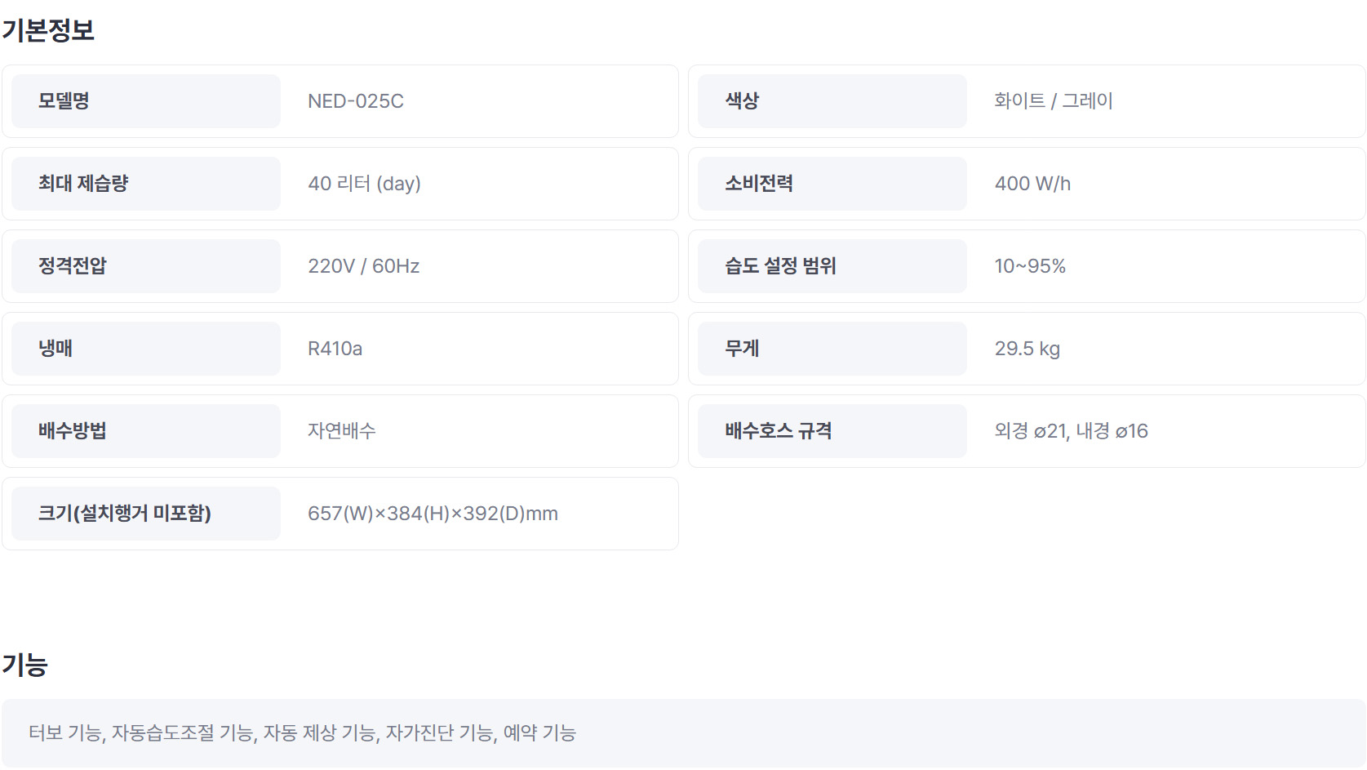
Task: Select the 657(W)×384(H)×392(D)mm size value
Action: [x=433, y=514]
